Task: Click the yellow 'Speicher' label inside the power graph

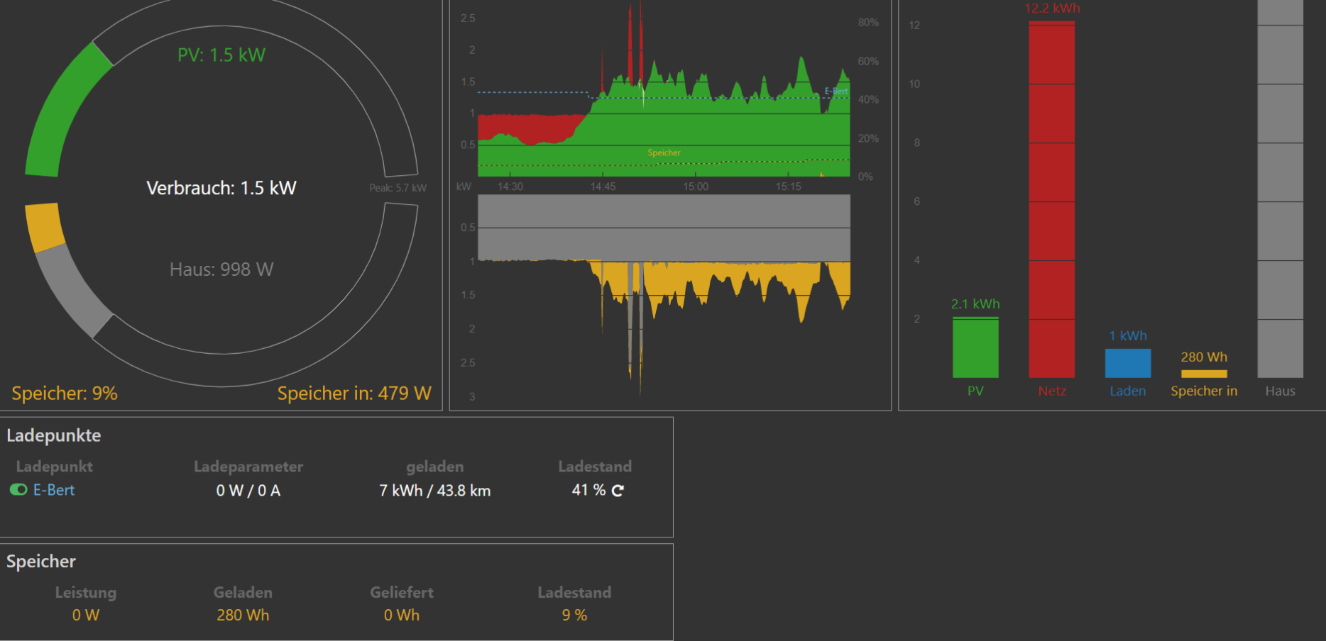Action: (664, 152)
